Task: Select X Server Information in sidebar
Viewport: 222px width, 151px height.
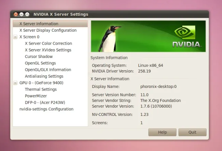Action: pos(50,24)
